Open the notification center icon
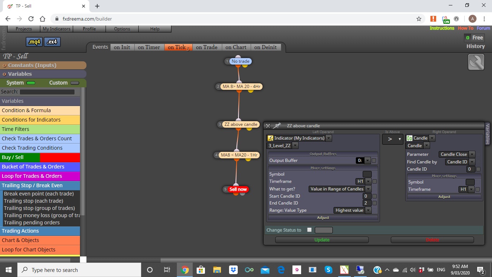This screenshot has height=277, width=492. click(481, 270)
